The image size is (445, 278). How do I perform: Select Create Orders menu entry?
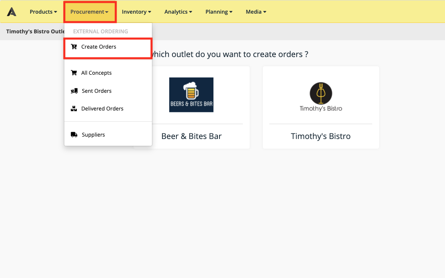pos(98,47)
